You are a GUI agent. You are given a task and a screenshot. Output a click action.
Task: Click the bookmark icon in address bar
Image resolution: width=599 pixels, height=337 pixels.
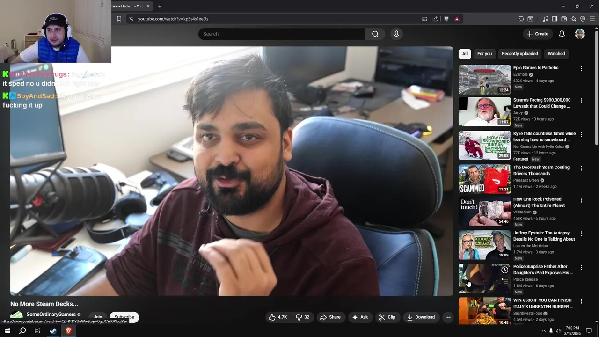tap(119, 19)
